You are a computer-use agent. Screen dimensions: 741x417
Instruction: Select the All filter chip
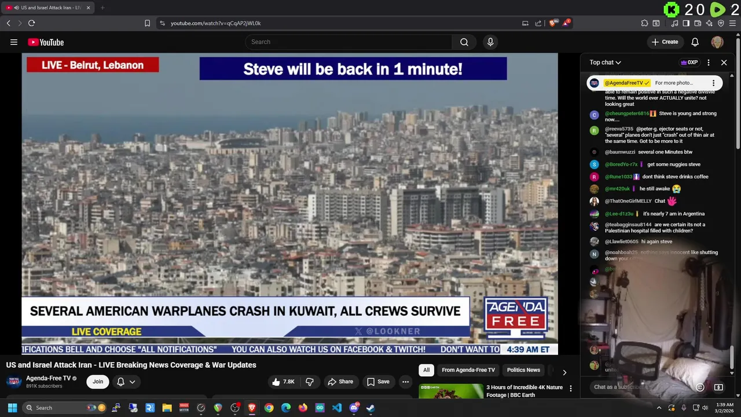(x=426, y=370)
